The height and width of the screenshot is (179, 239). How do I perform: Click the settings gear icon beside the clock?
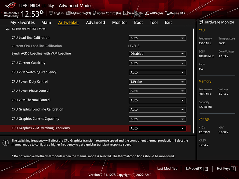pyautogui.click(x=41, y=12)
